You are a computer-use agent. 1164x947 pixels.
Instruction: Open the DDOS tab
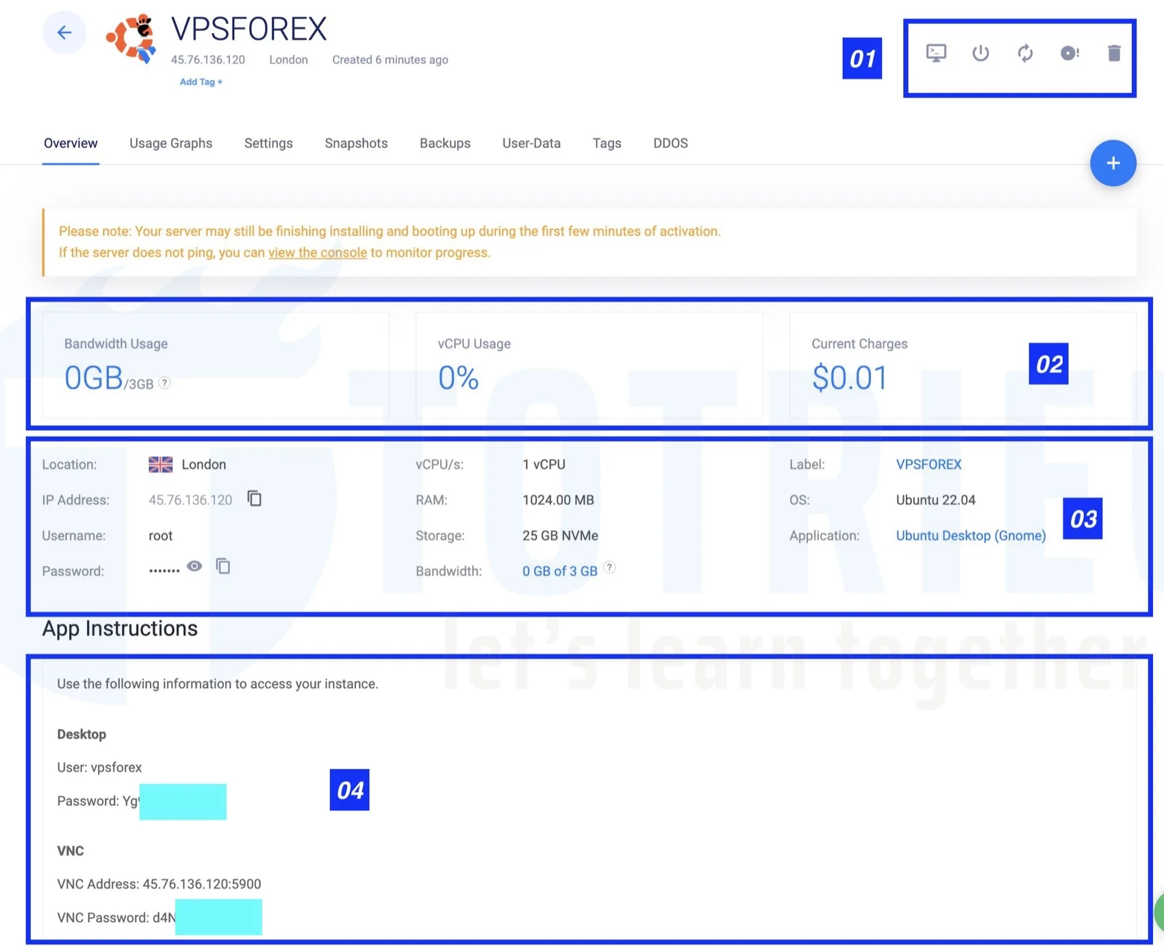coord(670,143)
